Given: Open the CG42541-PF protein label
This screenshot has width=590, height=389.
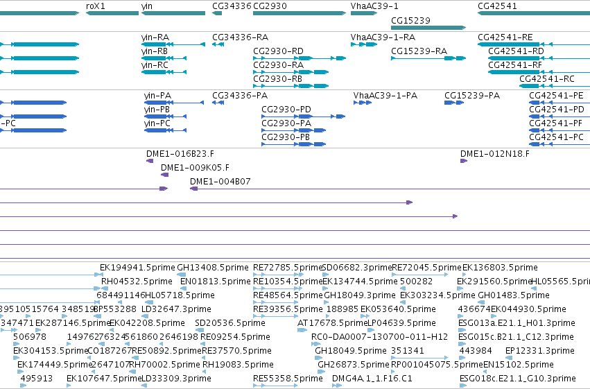Looking at the screenshot, I should pos(556,123).
